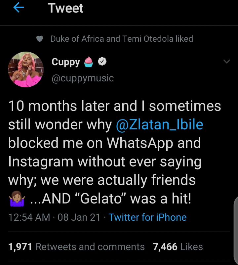Image resolution: width=238 pixels, height=265 pixels.
Task: Click the Tweet header title
Action: pyautogui.click(x=65, y=8)
